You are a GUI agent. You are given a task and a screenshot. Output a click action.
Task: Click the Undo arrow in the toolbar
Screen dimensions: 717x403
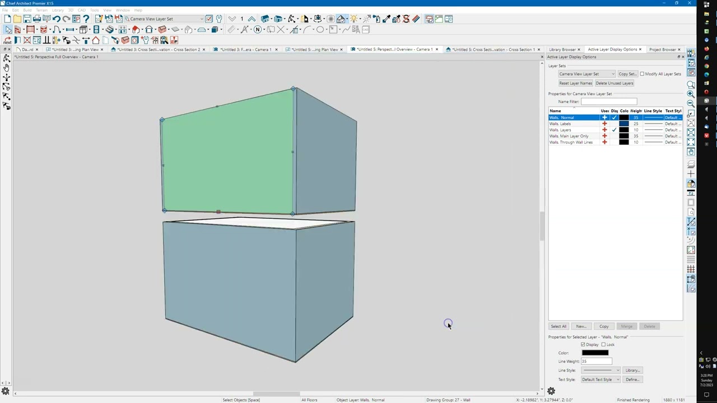coord(57,19)
